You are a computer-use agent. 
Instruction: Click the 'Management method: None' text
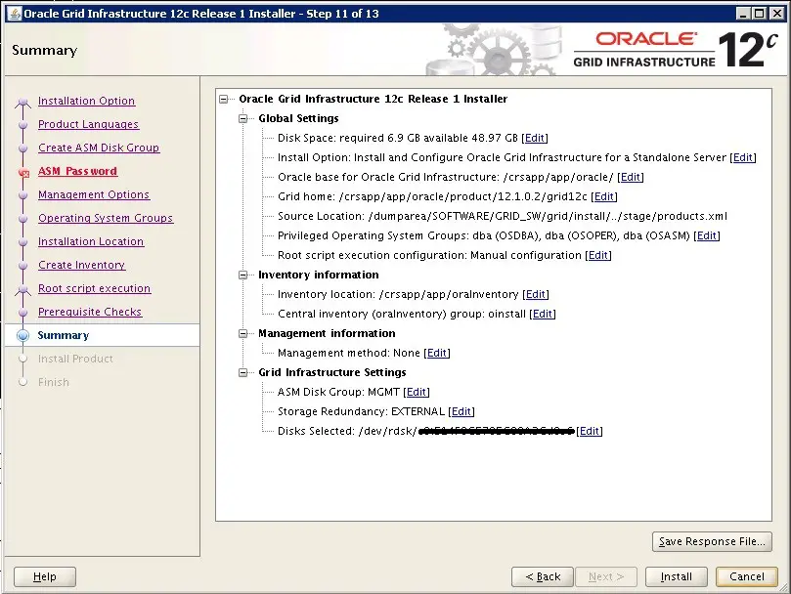pos(349,353)
